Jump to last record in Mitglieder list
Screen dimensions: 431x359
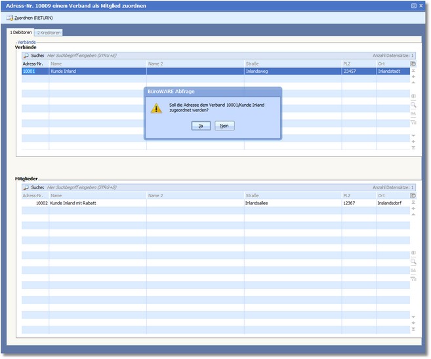coord(413,330)
